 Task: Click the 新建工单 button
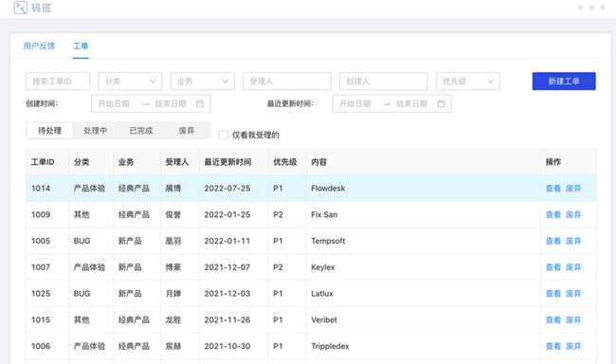(564, 82)
